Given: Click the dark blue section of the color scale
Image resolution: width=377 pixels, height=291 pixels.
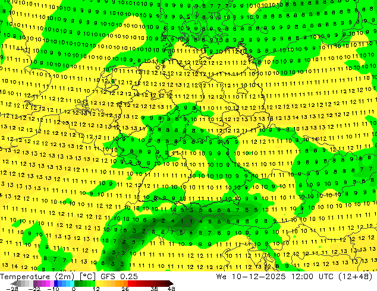Looking at the screenshot, I should pos(56,283).
